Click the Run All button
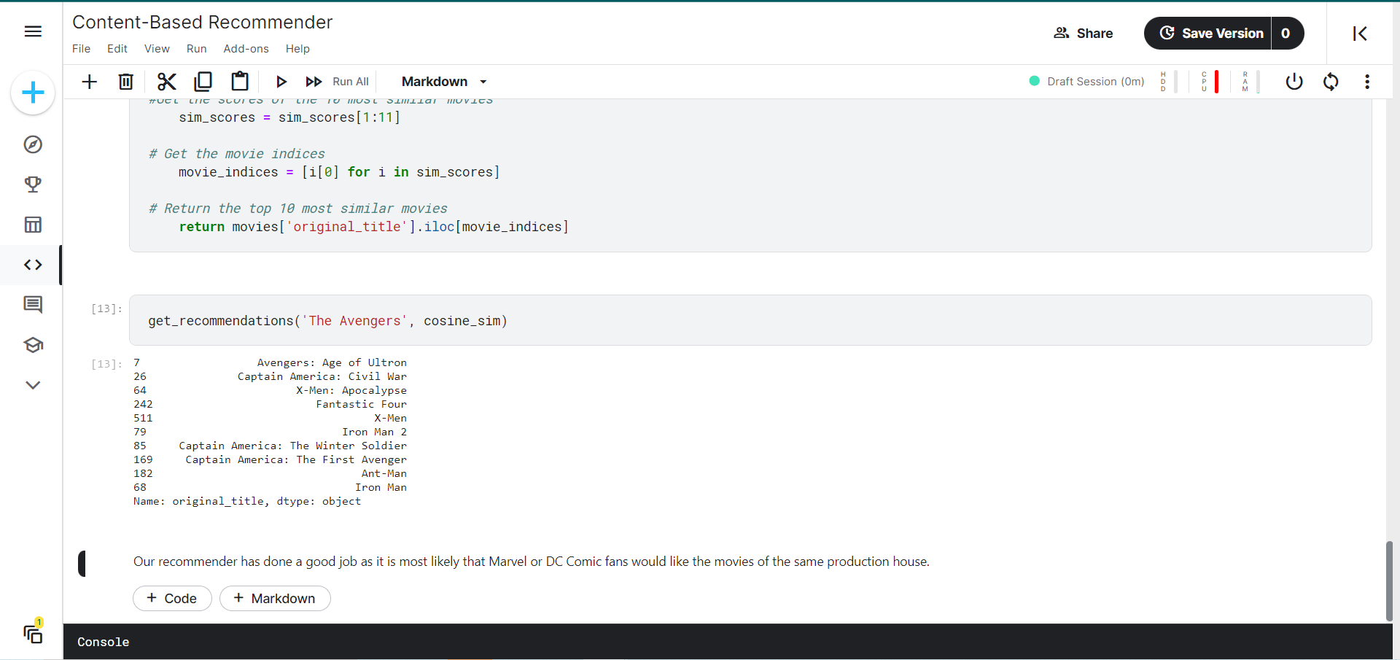1400x660 pixels. point(337,82)
